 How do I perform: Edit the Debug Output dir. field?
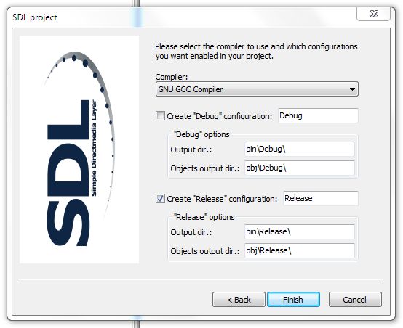coord(300,149)
